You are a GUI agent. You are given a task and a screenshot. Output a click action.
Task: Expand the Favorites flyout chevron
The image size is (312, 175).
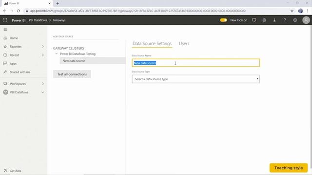(x=43, y=47)
